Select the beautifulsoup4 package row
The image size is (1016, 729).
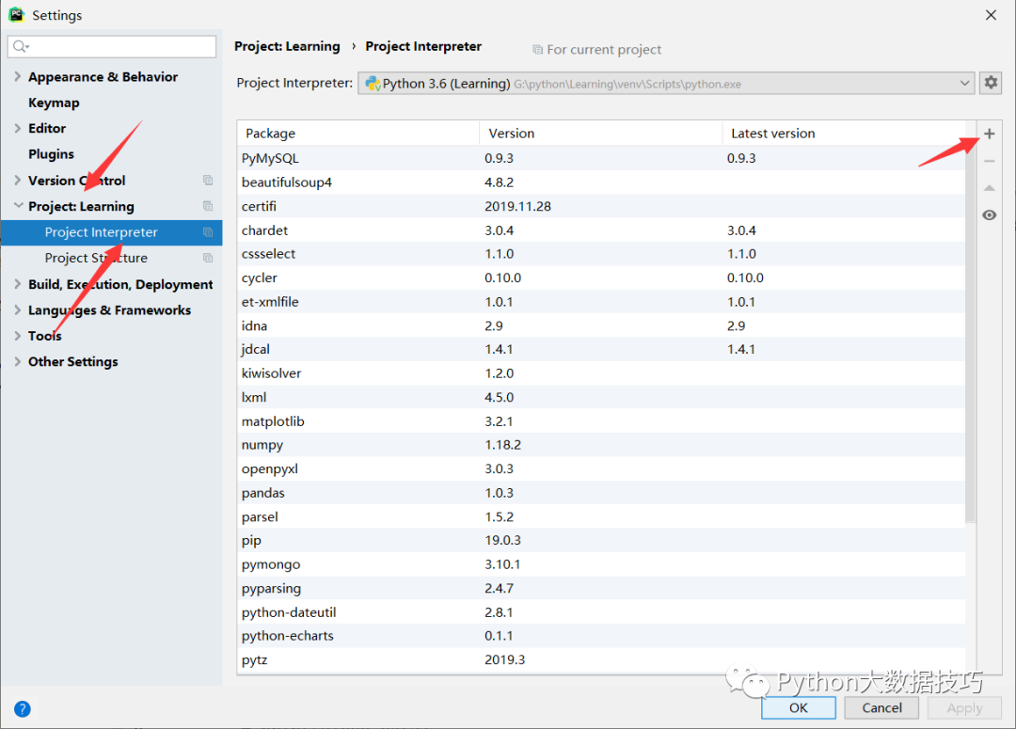[x=601, y=182]
